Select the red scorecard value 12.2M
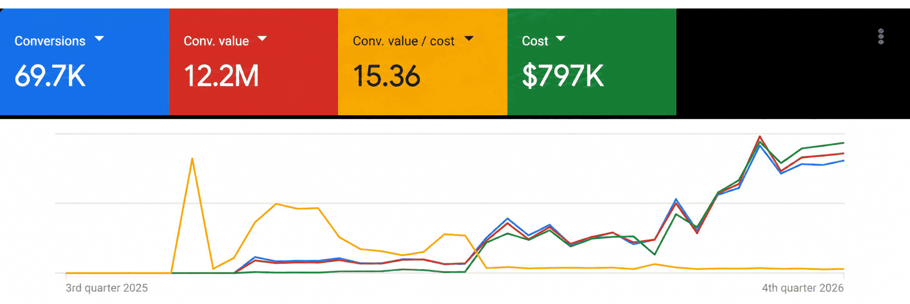This screenshot has height=304, width=910. [221, 76]
